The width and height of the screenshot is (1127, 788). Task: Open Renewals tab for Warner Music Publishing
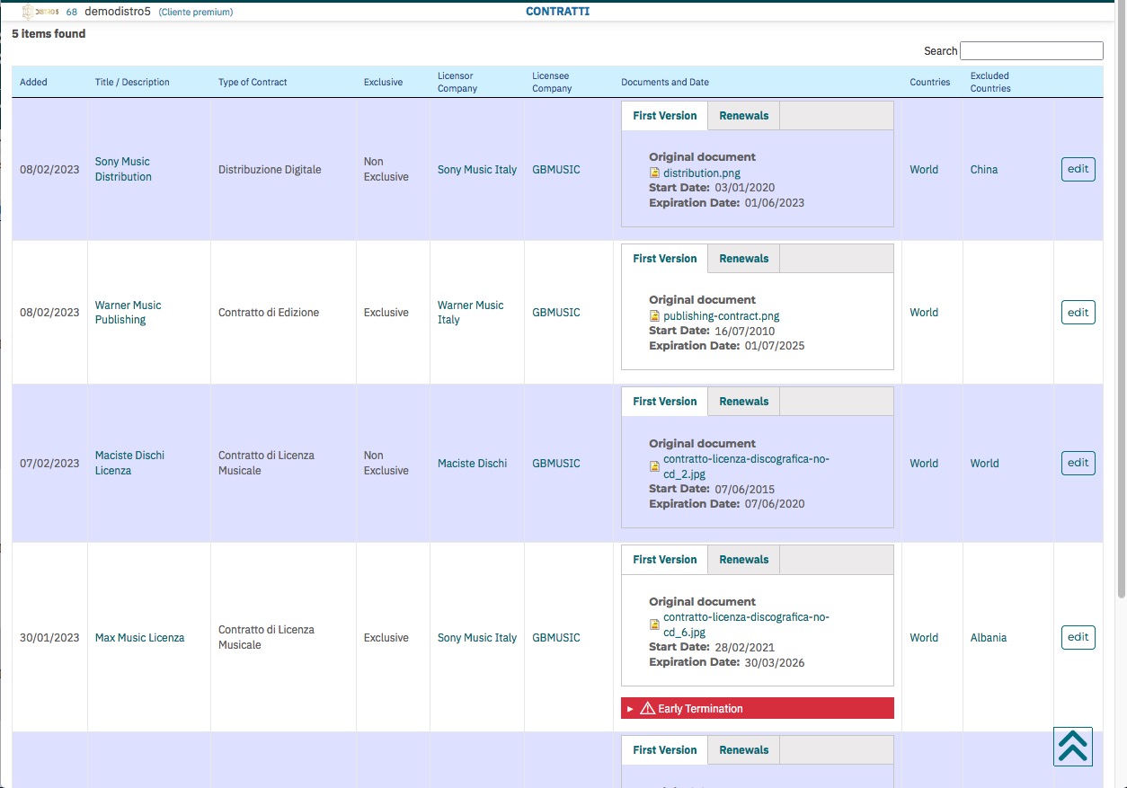744,259
